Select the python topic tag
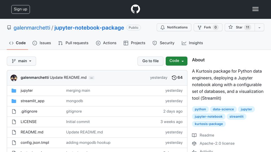Screen dimensions: 271x152 click(x=200, y=109)
